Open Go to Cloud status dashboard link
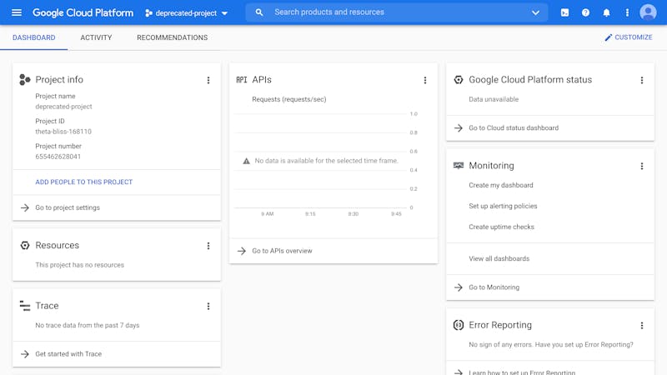667x375 pixels. pos(514,128)
